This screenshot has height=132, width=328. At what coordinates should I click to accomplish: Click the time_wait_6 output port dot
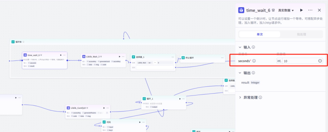point(67,61)
